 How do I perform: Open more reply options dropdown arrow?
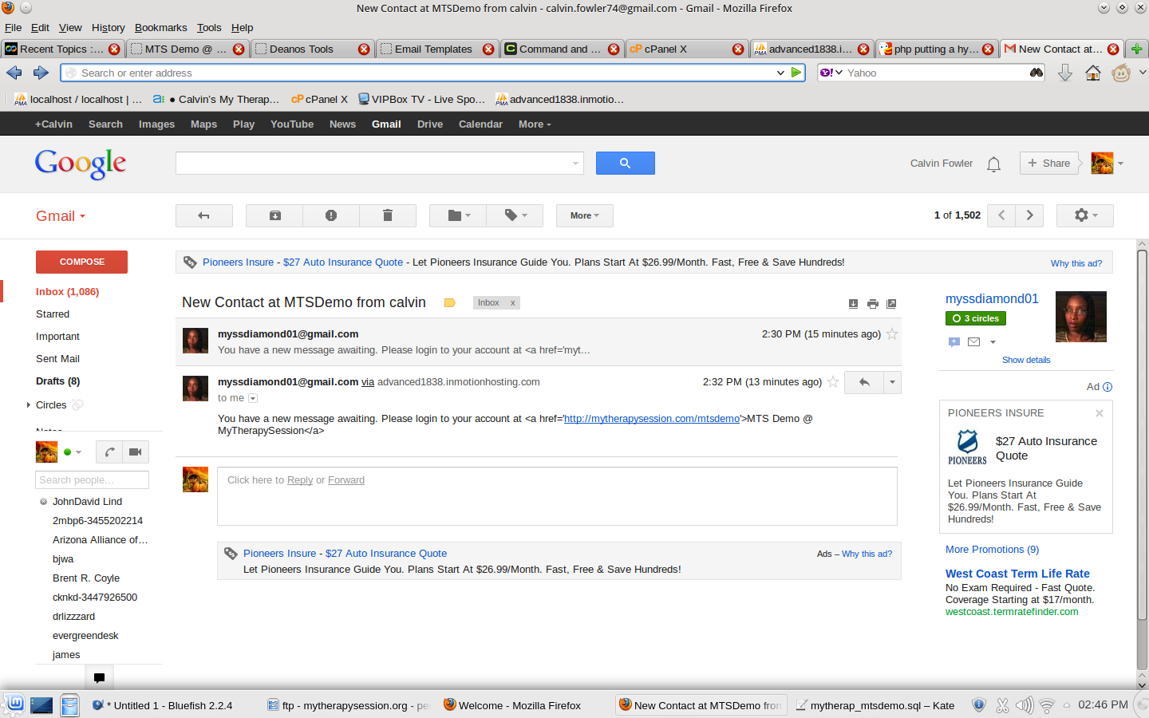click(892, 382)
